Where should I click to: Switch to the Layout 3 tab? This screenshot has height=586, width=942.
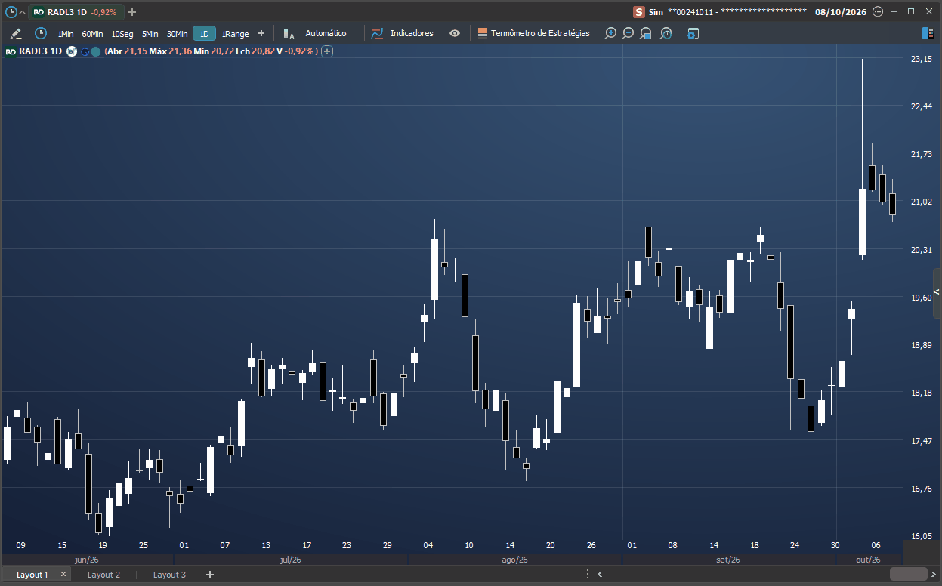click(x=169, y=575)
